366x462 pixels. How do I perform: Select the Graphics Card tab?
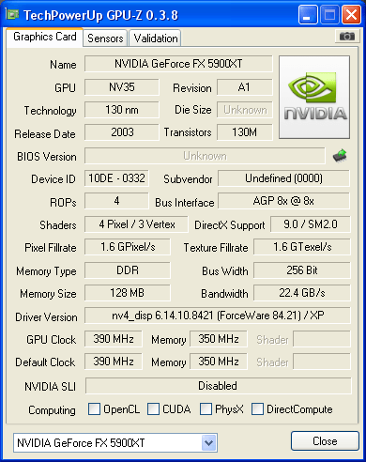coord(45,37)
